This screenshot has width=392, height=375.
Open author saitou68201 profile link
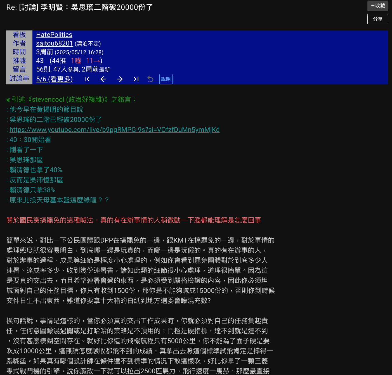(55, 43)
